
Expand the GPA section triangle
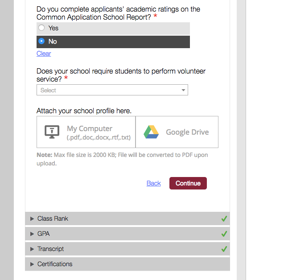click(32, 234)
